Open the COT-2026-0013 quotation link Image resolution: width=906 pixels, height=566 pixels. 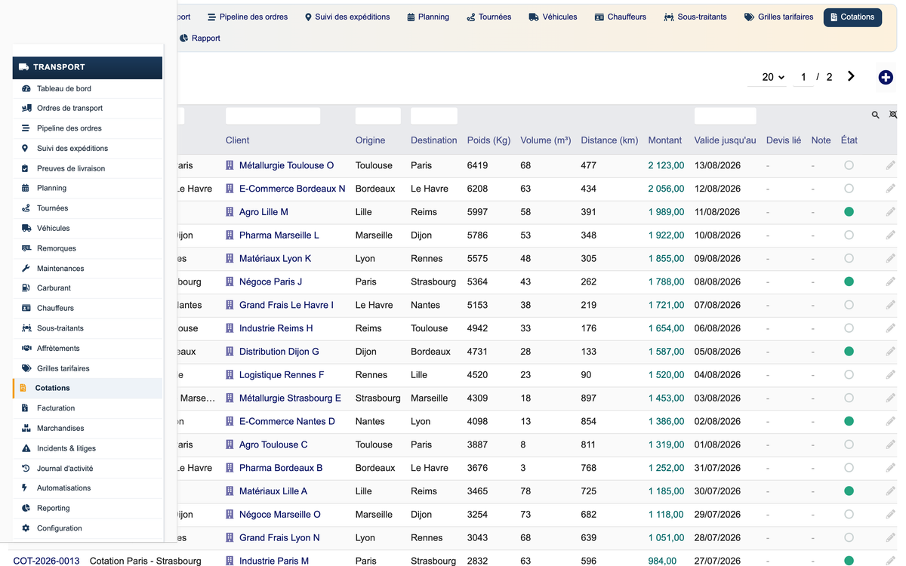point(46,561)
